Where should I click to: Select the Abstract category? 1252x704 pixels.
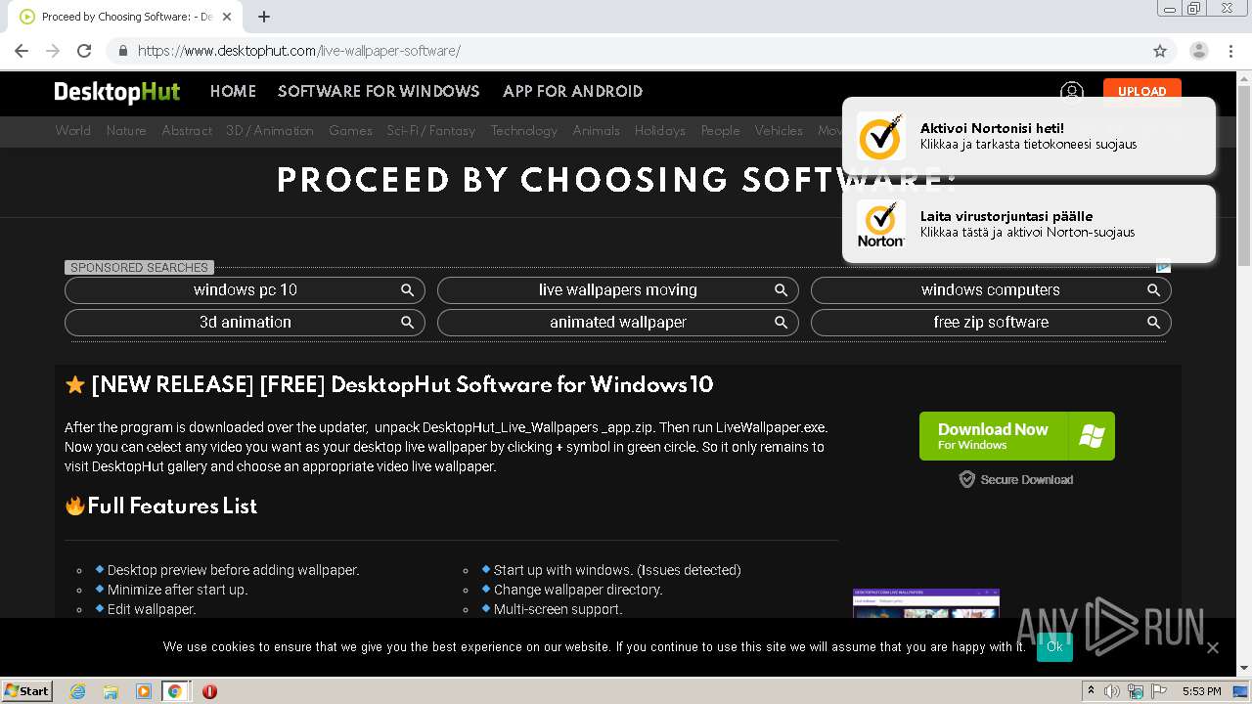pyautogui.click(x=187, y=130)
